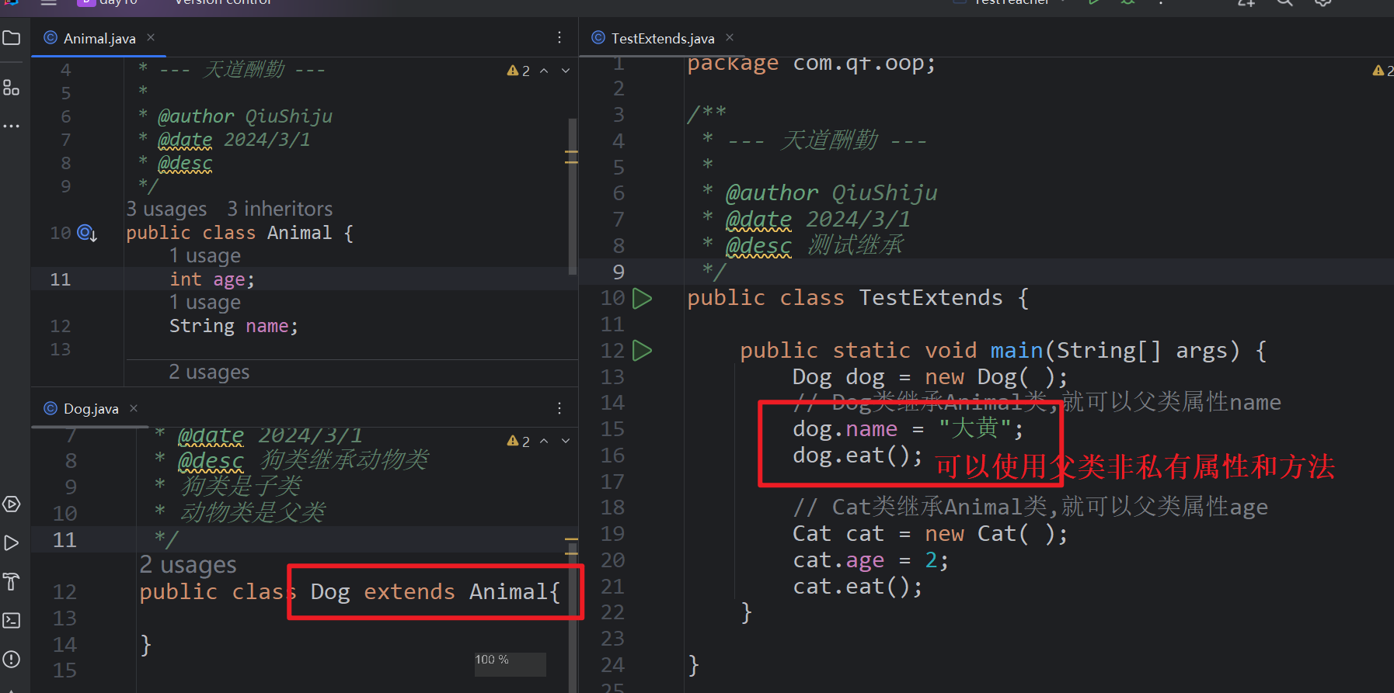
Task: Run the TestExtends class from gutter arrow
Action: click(x=642, y=298)
